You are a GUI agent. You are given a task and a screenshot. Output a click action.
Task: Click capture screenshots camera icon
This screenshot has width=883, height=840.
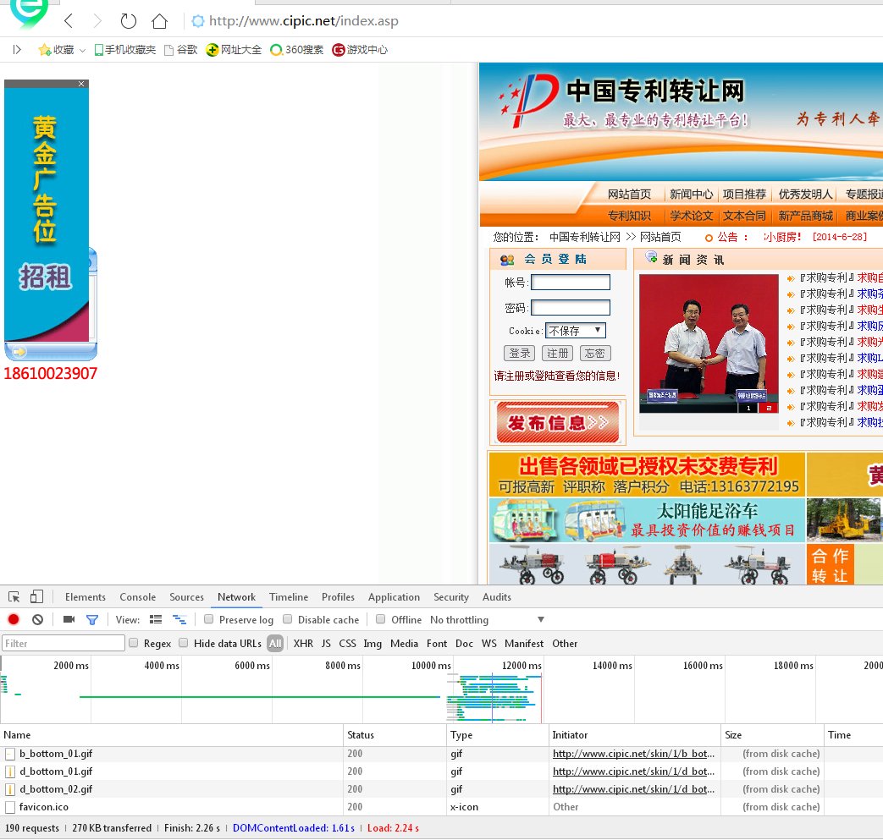[x=69, y=620]
